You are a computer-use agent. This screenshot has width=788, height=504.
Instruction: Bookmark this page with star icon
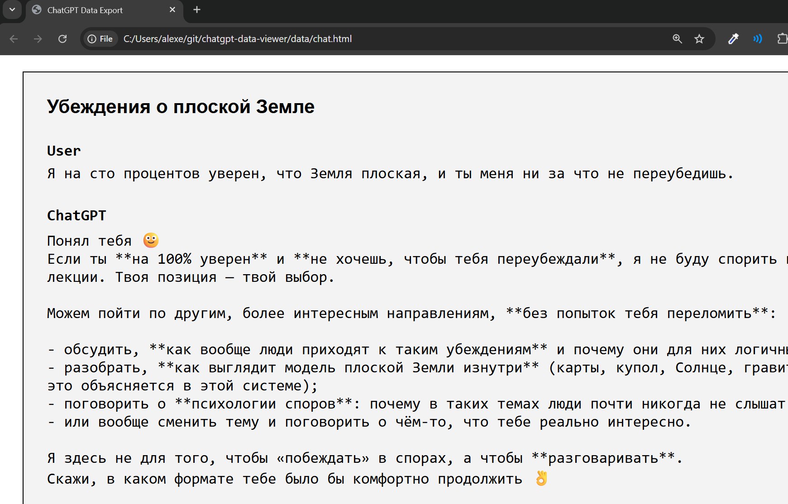point(699,39)
